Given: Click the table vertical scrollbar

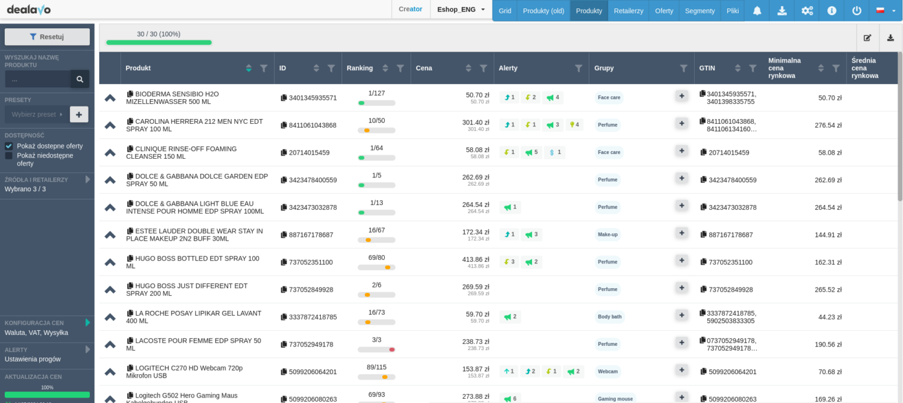Looking at the screenshot, I should coord(900,126).
